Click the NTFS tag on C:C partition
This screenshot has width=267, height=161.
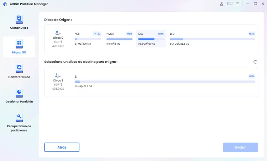tap(161, 34)
